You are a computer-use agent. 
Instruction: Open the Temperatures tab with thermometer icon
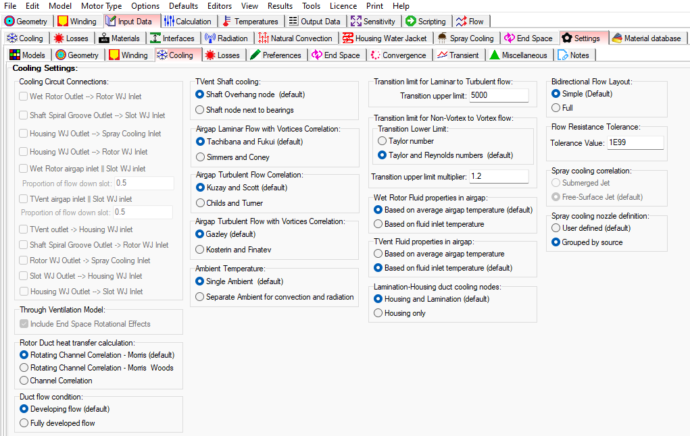pos(251,21)
